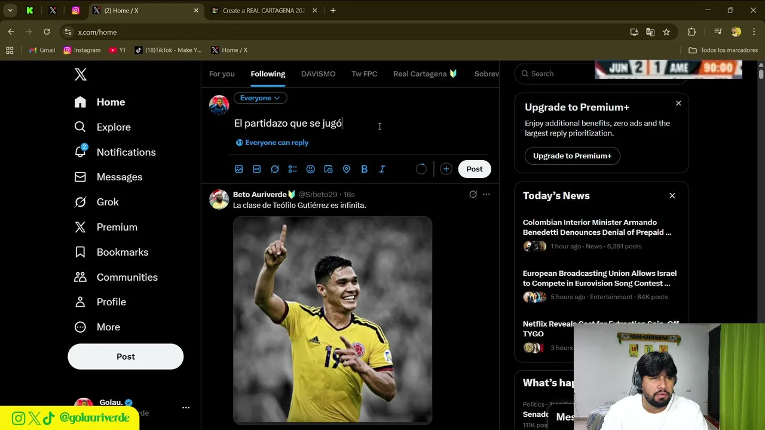Click the address bar URL

[x=97, y=32]
